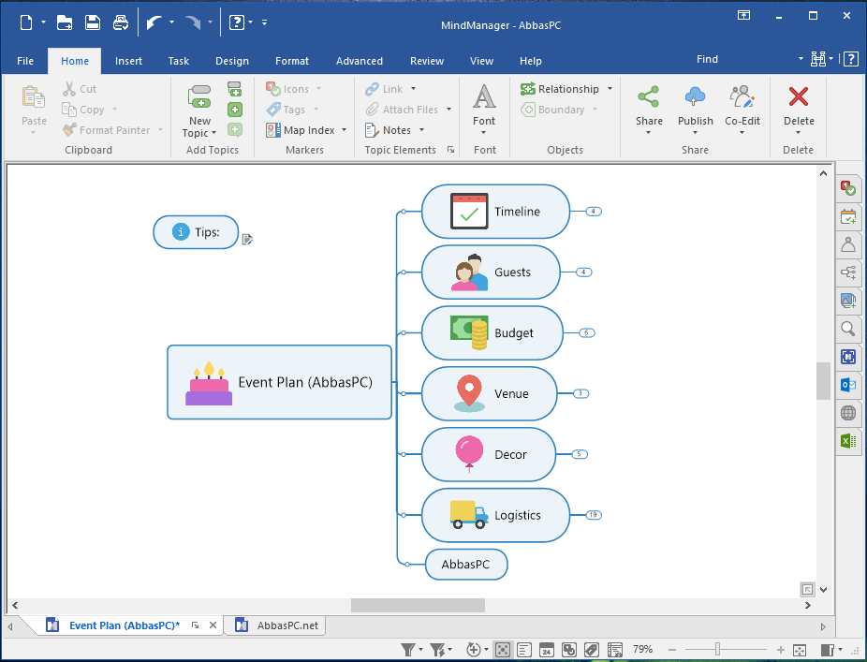The width and height of the screenshot is (867, 662).
Task: Select the Tips: floating topic
Action: 196,232
